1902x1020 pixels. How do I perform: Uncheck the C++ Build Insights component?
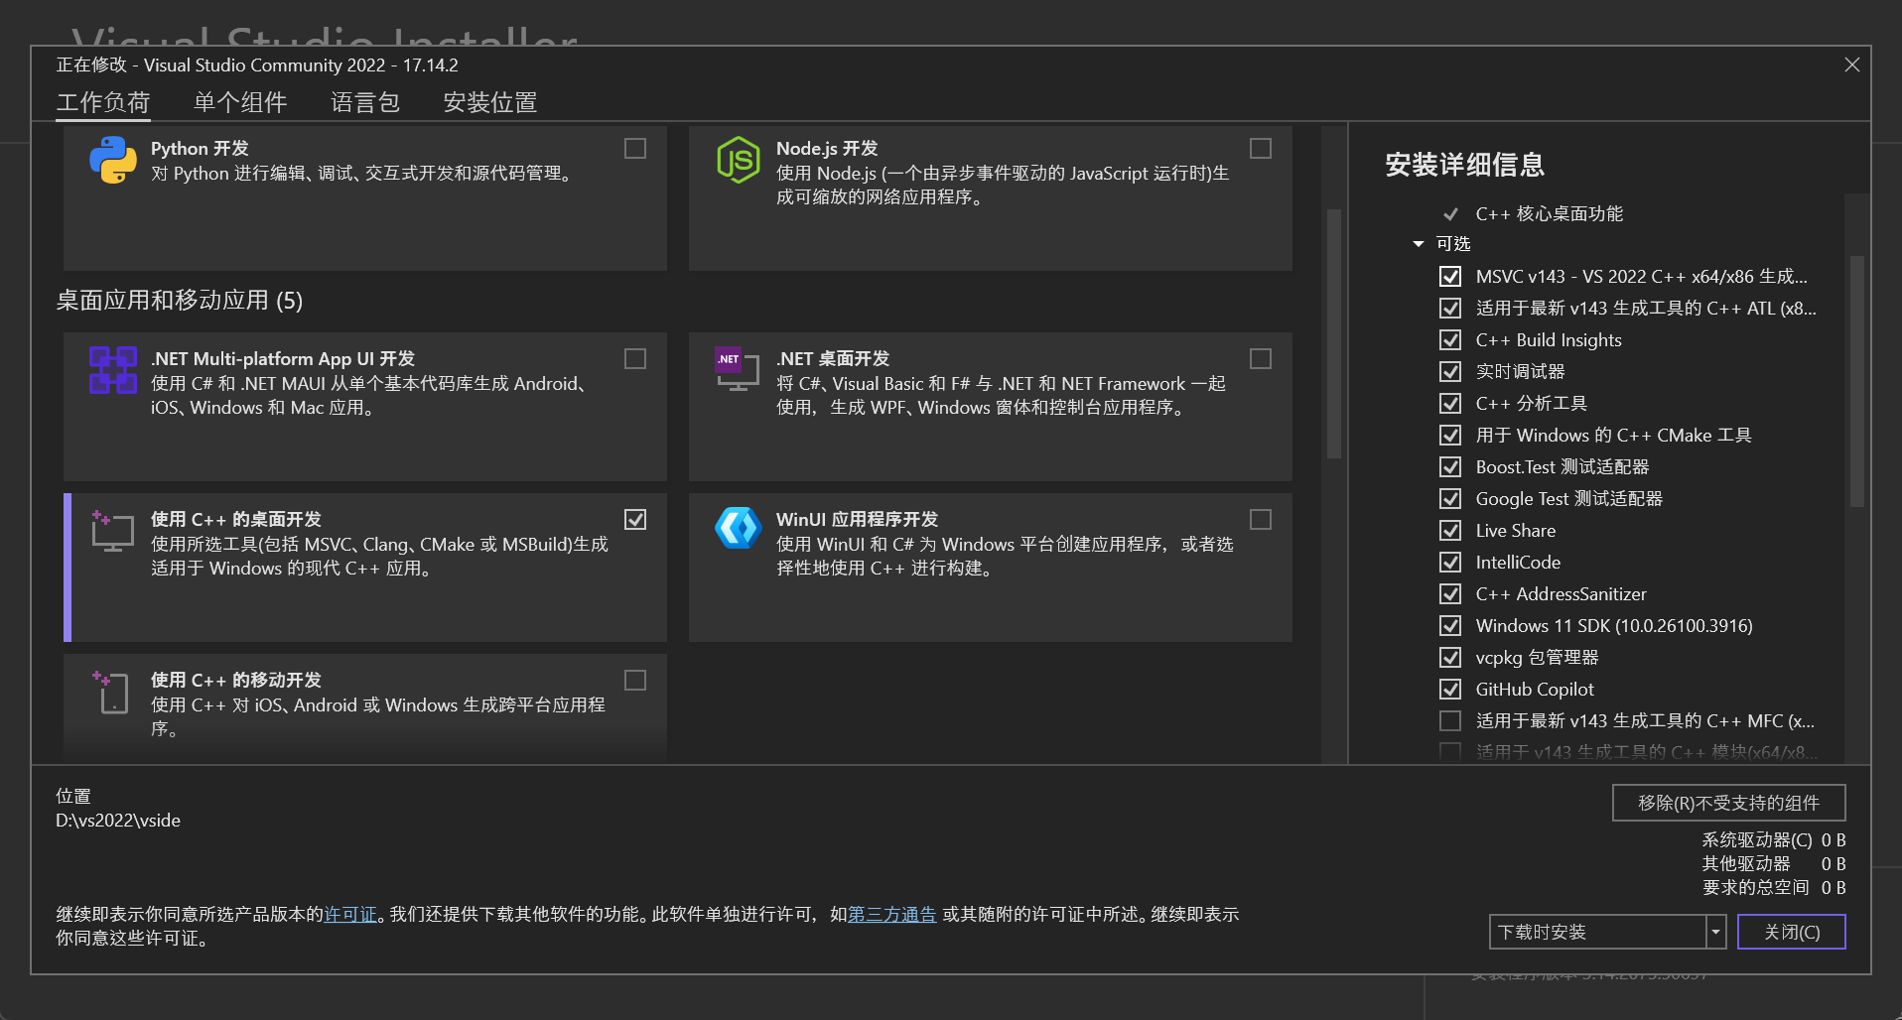[1450, 340]
